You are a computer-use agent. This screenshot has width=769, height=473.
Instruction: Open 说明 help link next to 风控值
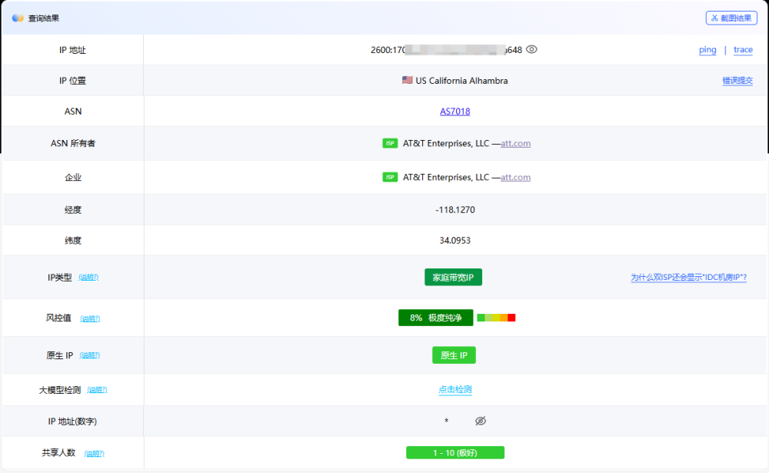[90, 318]
